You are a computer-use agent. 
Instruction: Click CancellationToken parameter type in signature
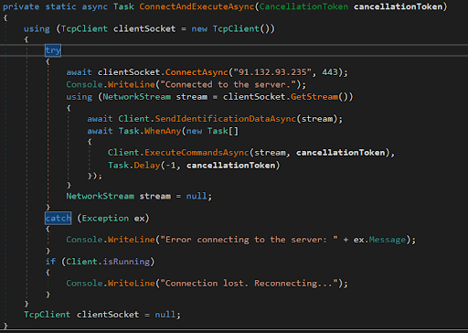point(303,6)
